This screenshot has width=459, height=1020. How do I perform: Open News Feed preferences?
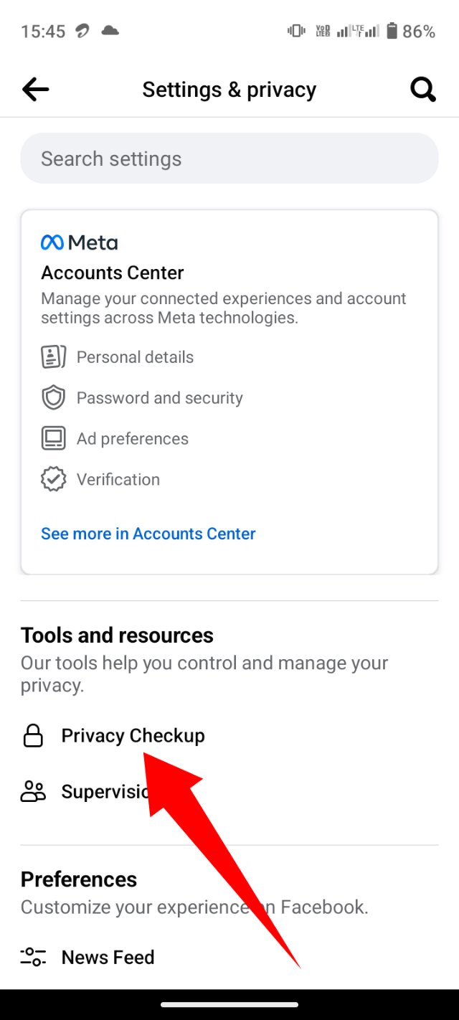108,957
